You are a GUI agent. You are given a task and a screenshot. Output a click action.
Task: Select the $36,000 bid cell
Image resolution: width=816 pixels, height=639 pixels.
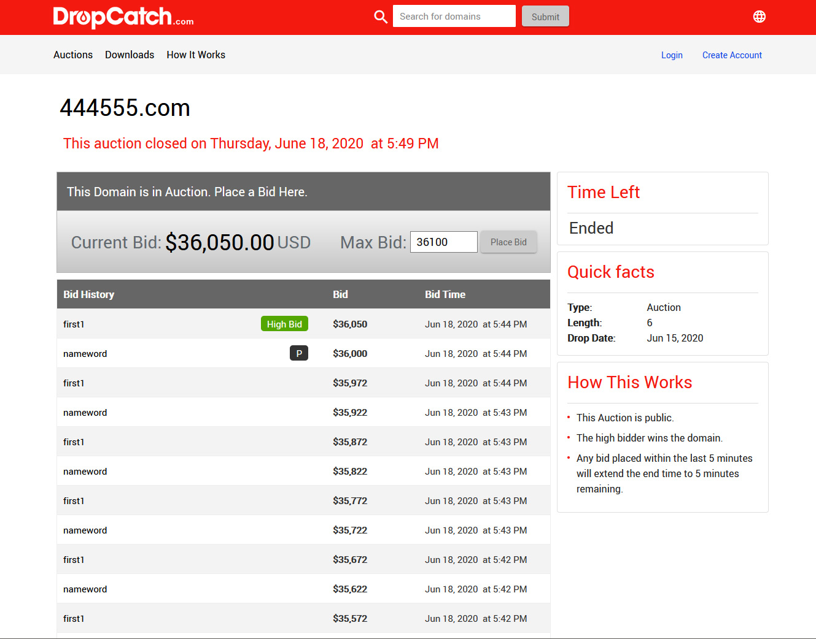(x=350, y=353)
